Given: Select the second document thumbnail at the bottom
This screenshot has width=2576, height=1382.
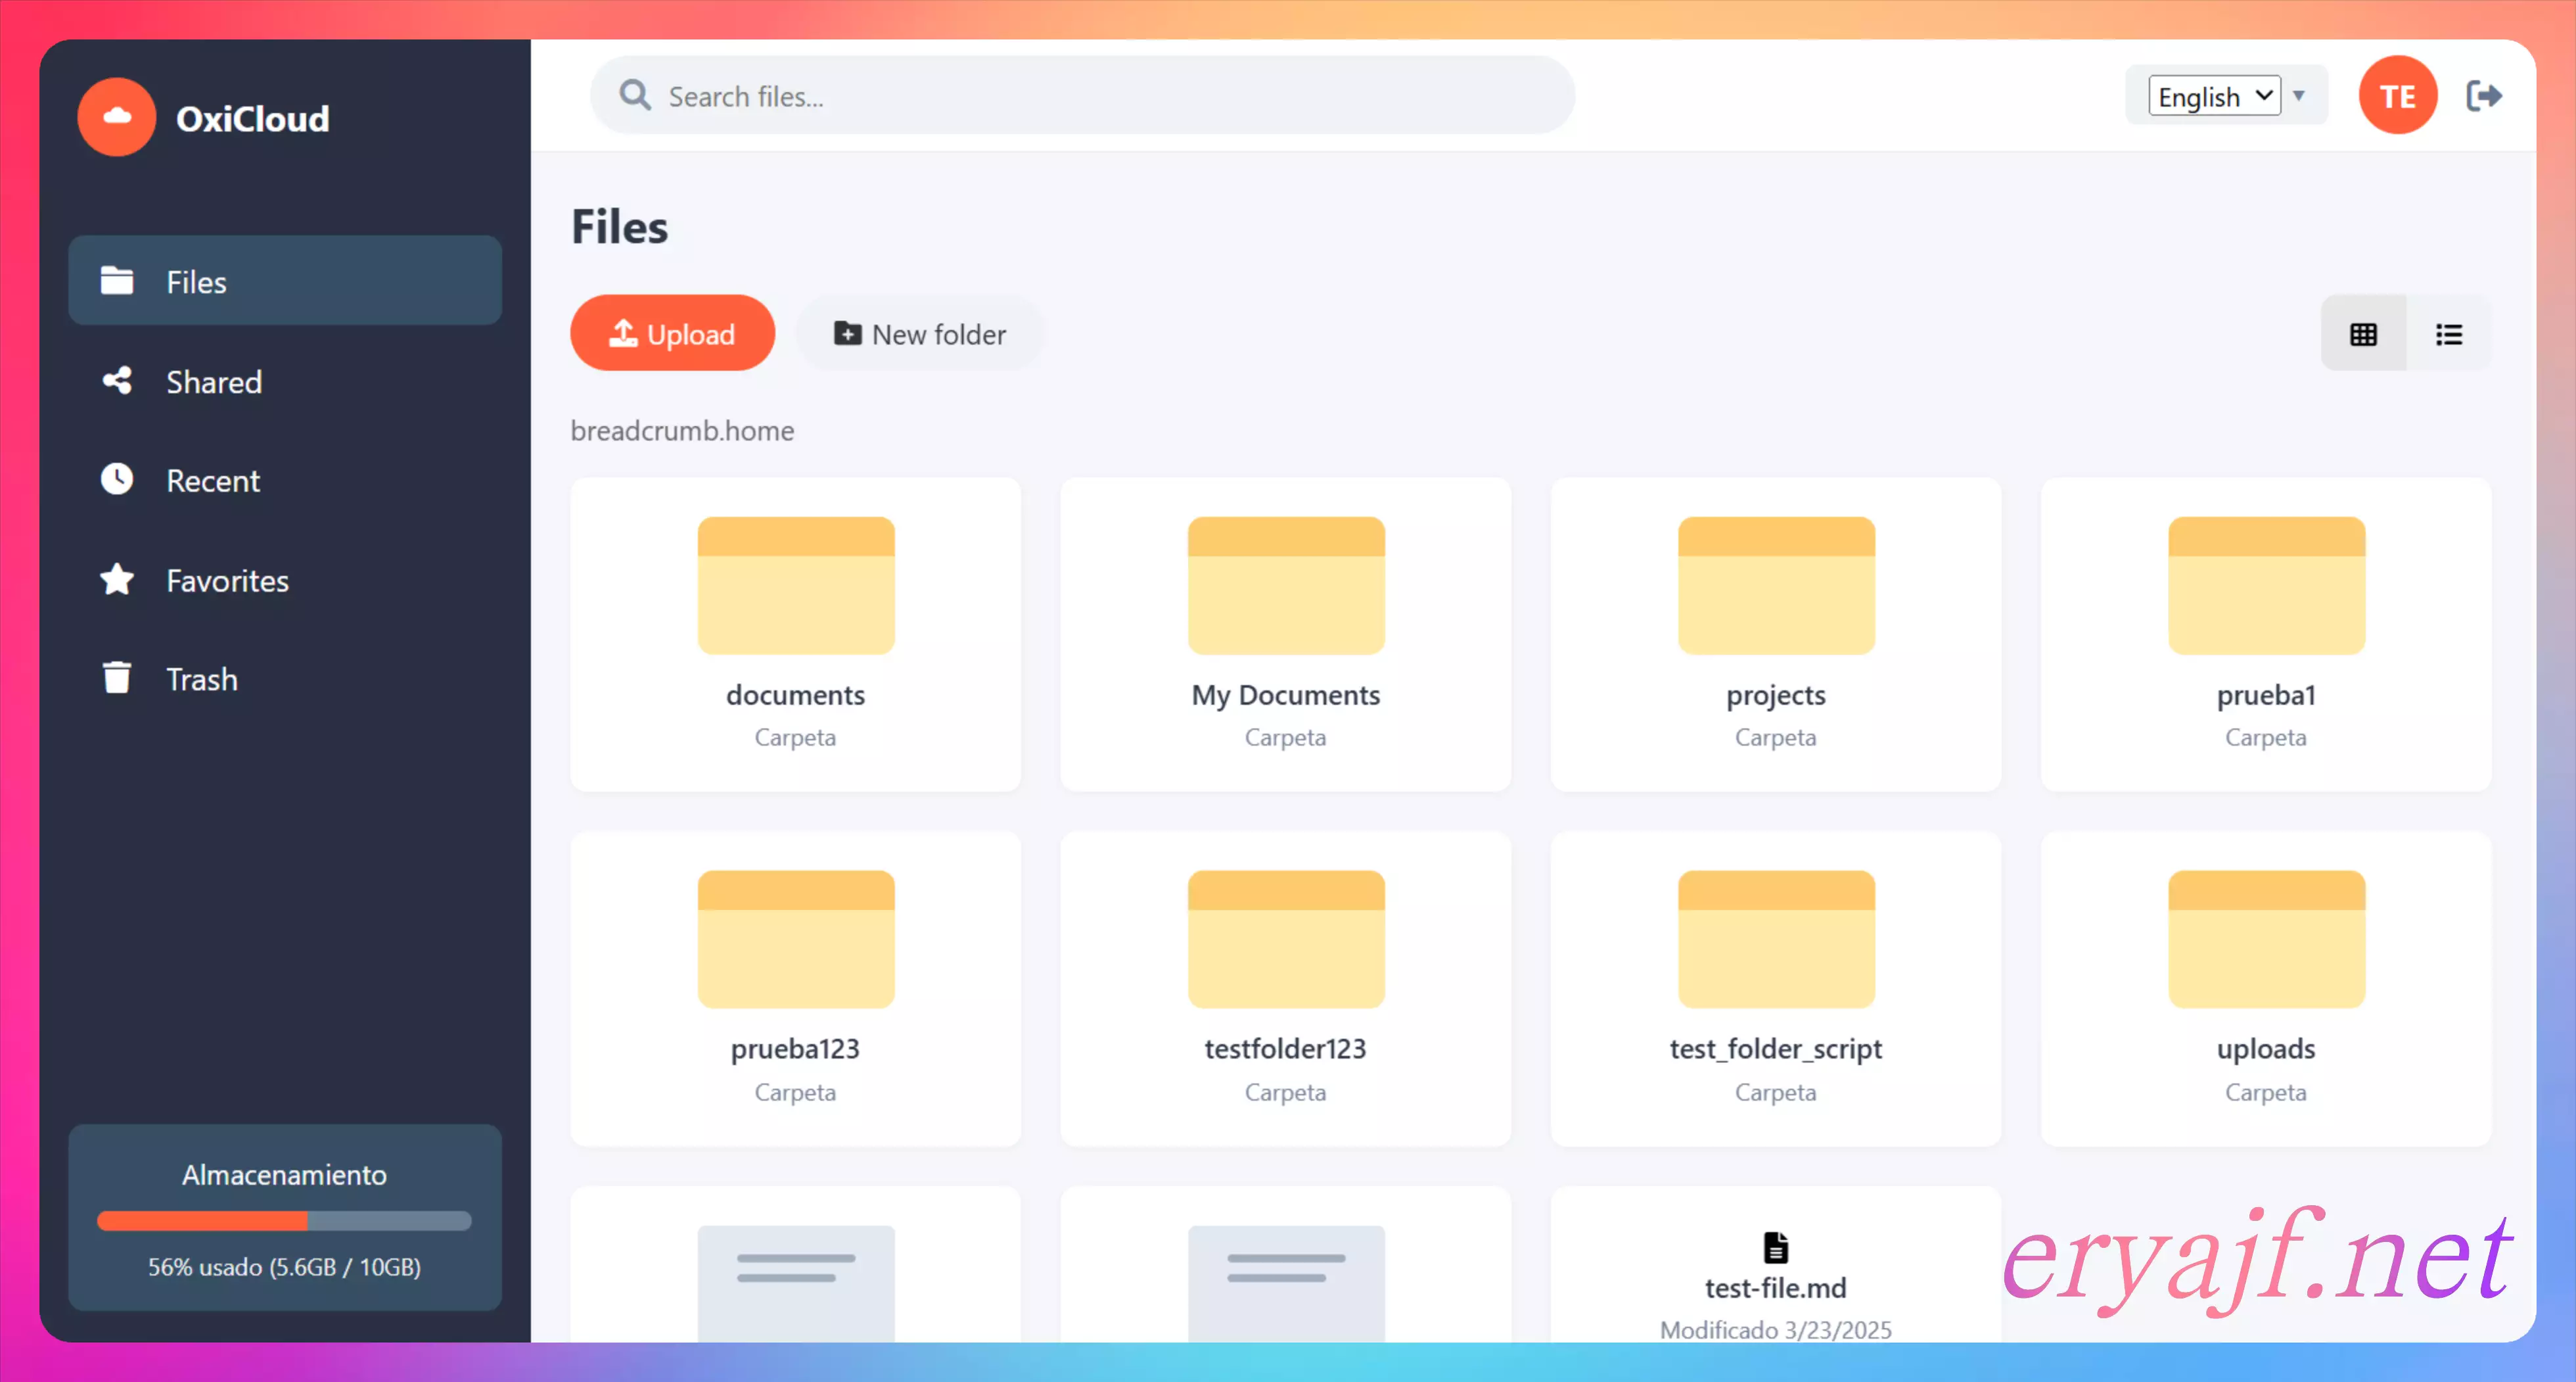Looking at the screenshot, I should [1286, 1283].
